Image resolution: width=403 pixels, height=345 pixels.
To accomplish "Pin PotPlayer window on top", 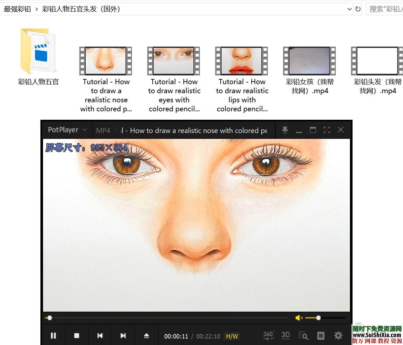I will 285,130.
